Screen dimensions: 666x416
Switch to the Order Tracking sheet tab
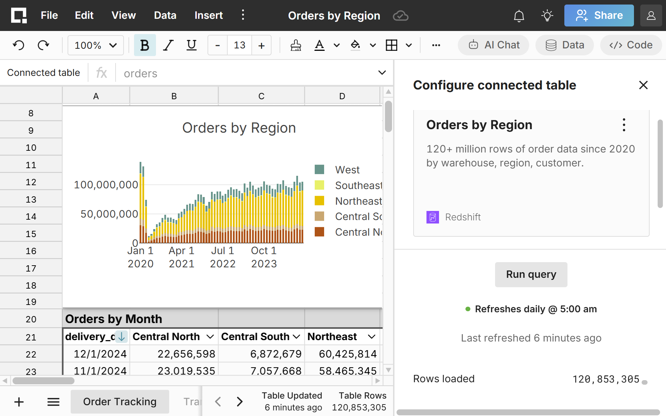click(120, 402)
